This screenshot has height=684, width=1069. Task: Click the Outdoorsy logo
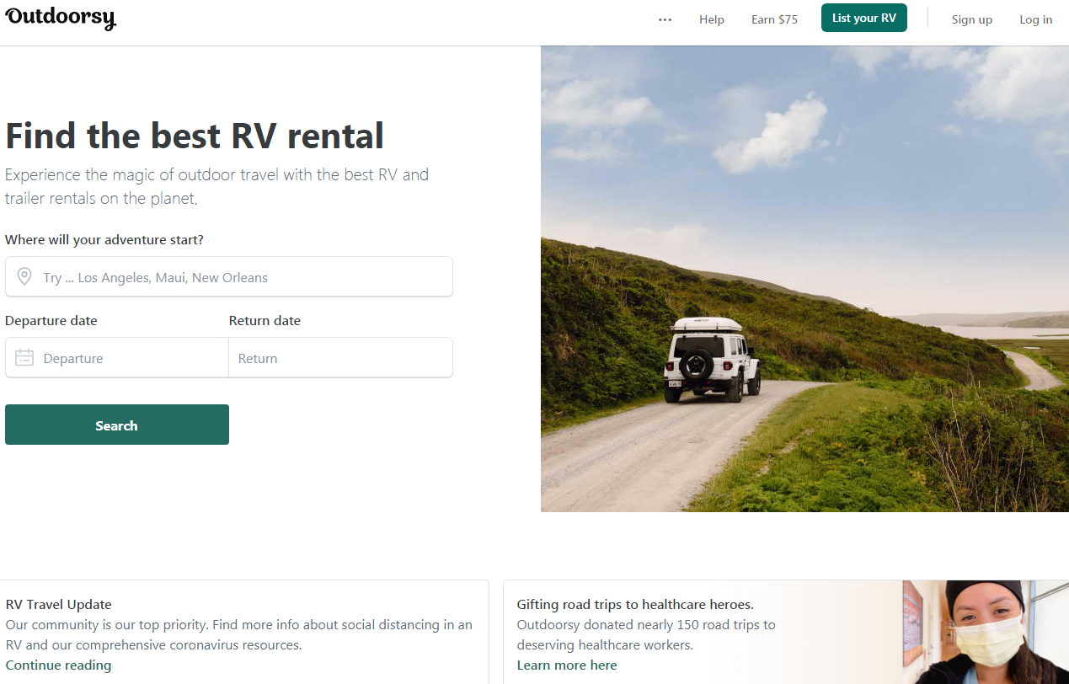coord(61,19)
